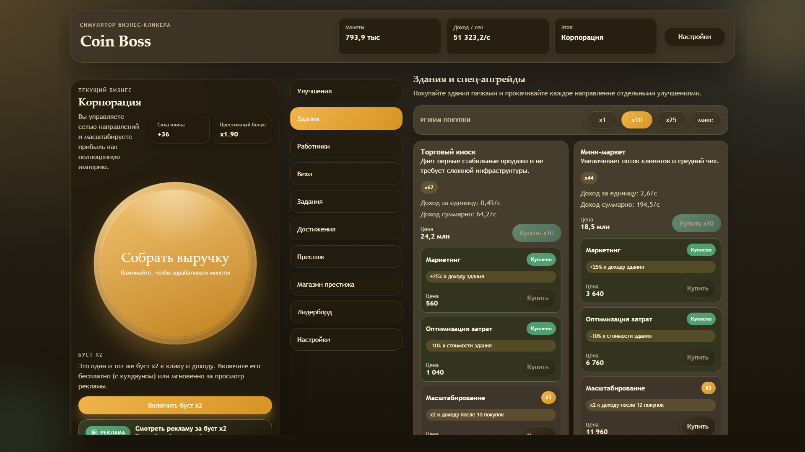The height and width of the screenshot is (452, 805).
Task: Click the Престижный бонус x1.90 box
Action: (x=243, y=130)
